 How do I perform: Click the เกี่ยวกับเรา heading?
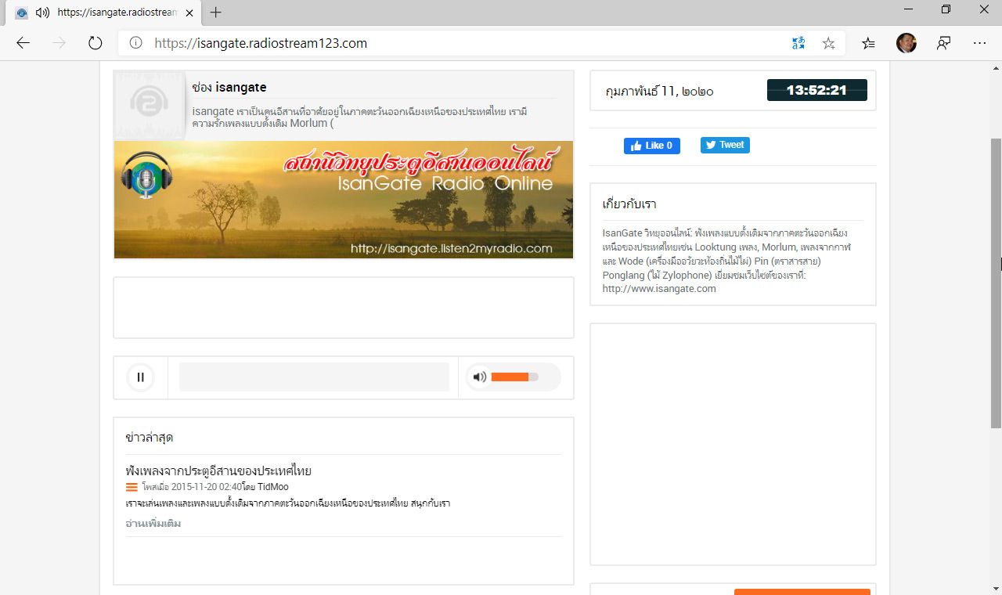629,204
